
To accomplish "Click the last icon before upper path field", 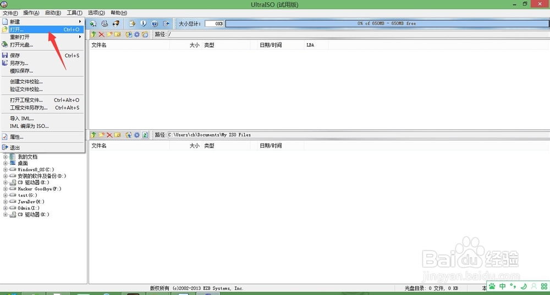I will pos(145,34).
